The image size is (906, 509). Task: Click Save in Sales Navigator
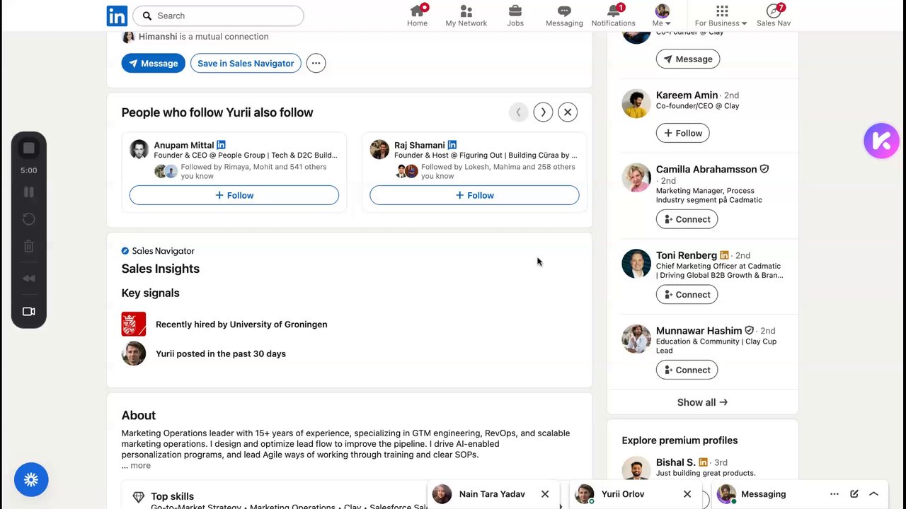point(246,64)
